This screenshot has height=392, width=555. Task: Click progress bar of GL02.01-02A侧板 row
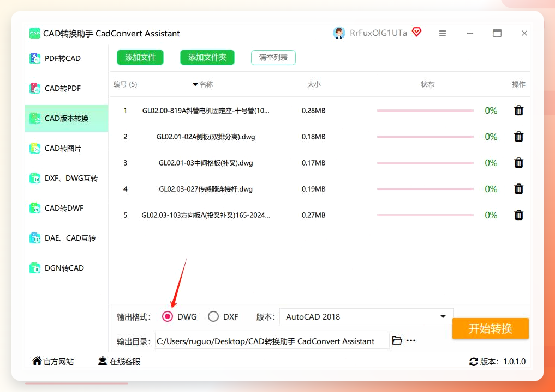coord(425,137)
